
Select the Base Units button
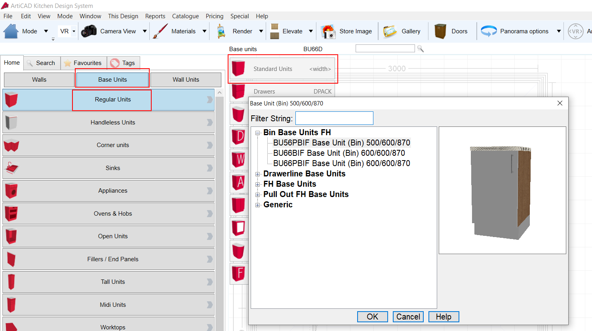tap(112, 80)
